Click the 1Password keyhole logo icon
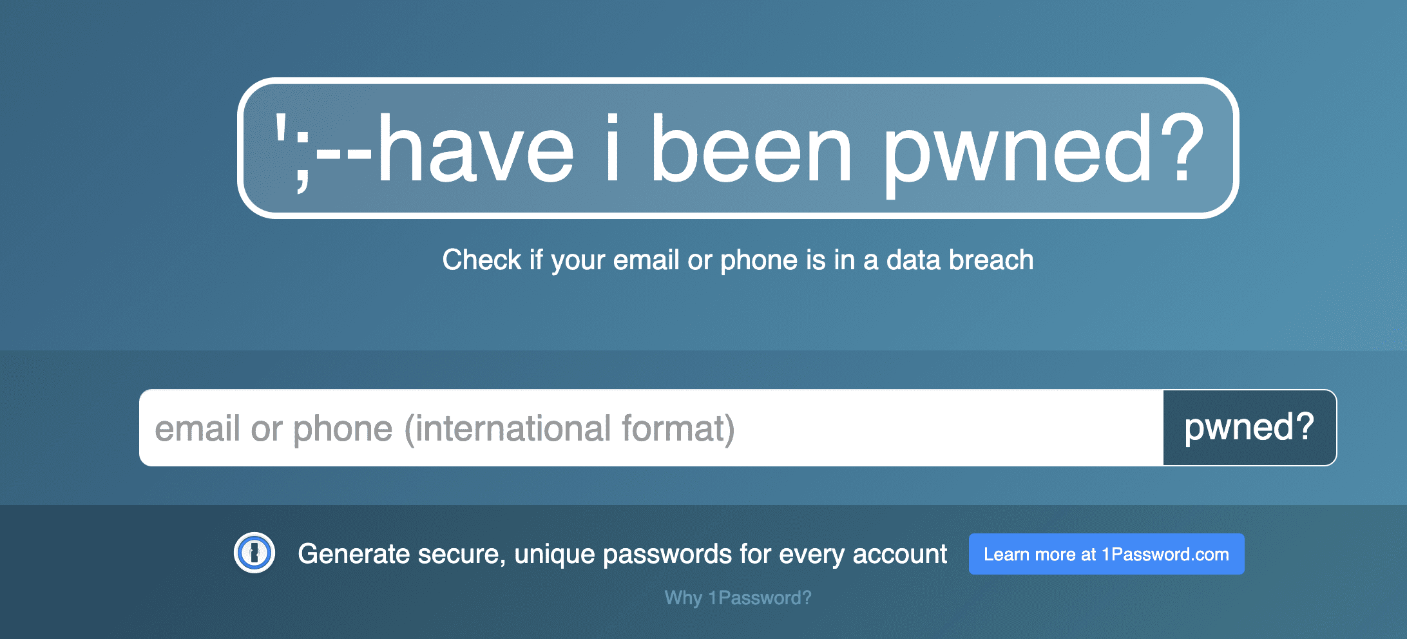The image size is (1407, 639). click(254, 553)
